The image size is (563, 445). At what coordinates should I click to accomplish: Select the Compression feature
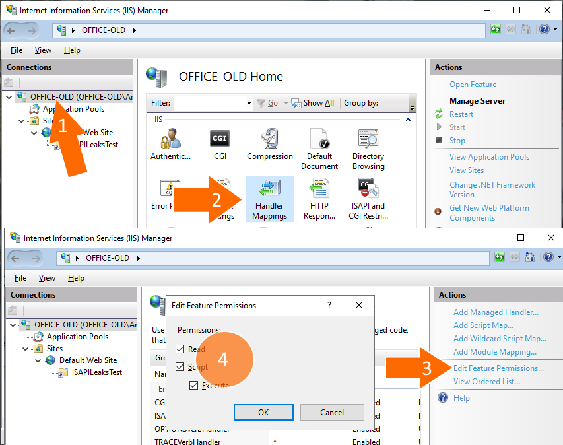(x=269, y=139)
